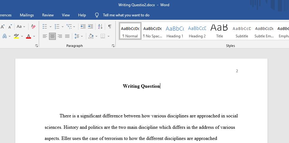Open the Mailings tab
Viewport: 289px width, 143px height.
(x=27, y=15)
